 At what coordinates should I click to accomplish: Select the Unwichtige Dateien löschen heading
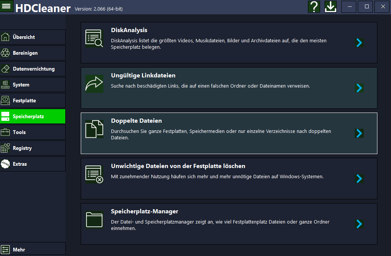click(x=178, y=166)
